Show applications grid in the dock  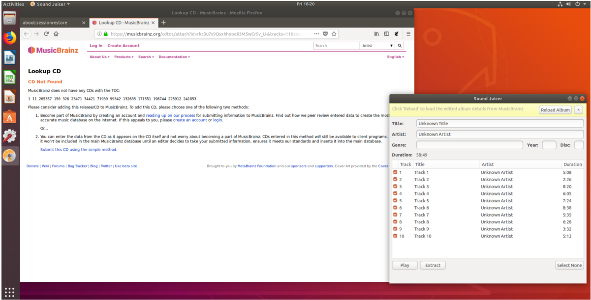tap(10, 290)
